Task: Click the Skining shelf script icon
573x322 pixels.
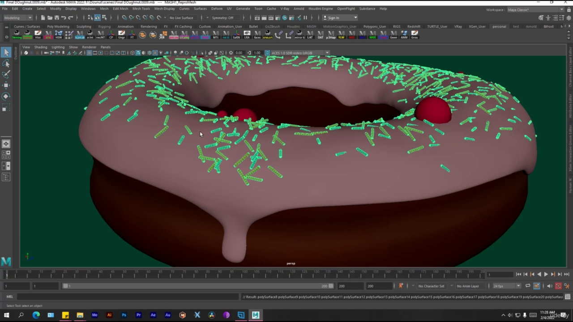Action: (x=17, y=34)
